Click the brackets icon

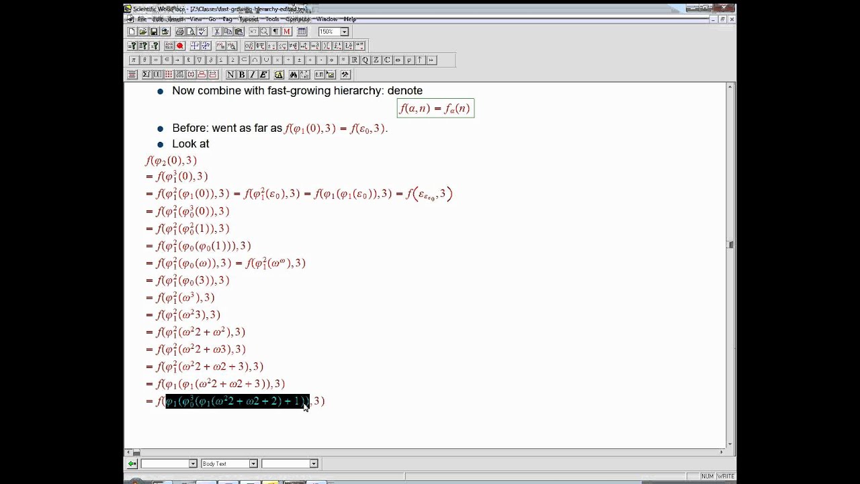(x=158, y=74)
